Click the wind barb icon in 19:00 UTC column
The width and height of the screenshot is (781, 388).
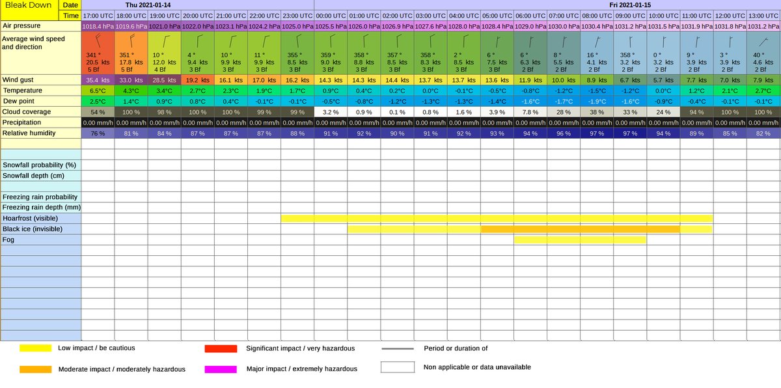coord(165,43)
